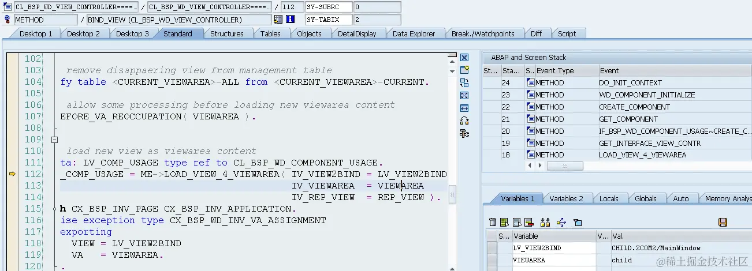The image size is (752, 271).
Task: Click the yellow boxes with arrows icon
Action: click(x=545, y=222)
